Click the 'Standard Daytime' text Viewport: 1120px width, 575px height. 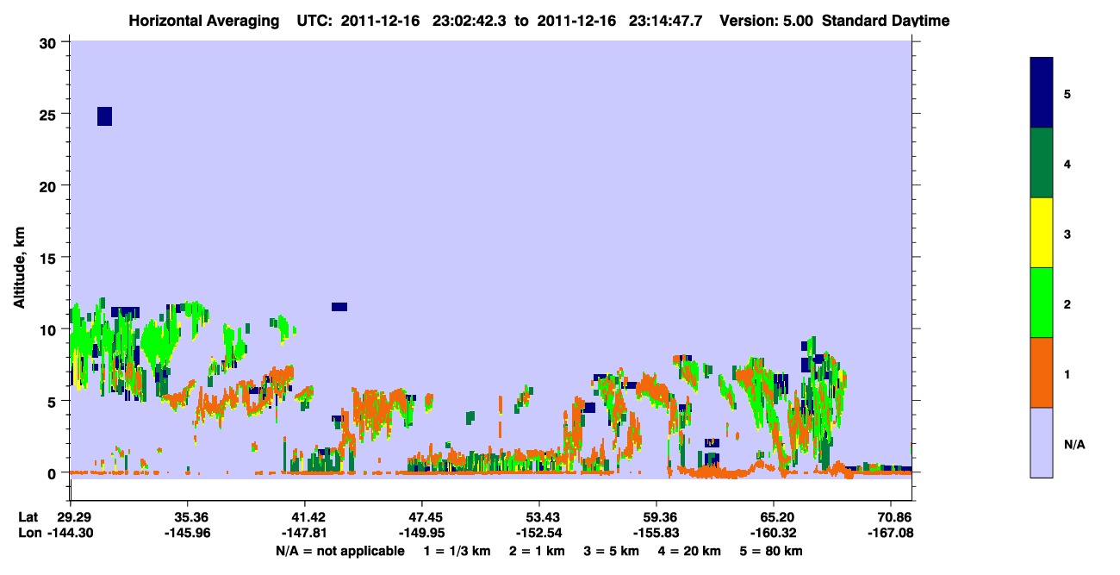click(886, 21)
